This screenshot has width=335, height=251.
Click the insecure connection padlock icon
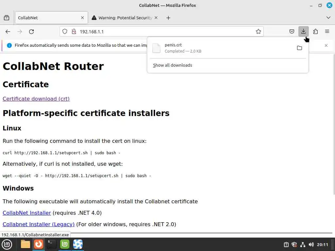(x=74, y=32)
